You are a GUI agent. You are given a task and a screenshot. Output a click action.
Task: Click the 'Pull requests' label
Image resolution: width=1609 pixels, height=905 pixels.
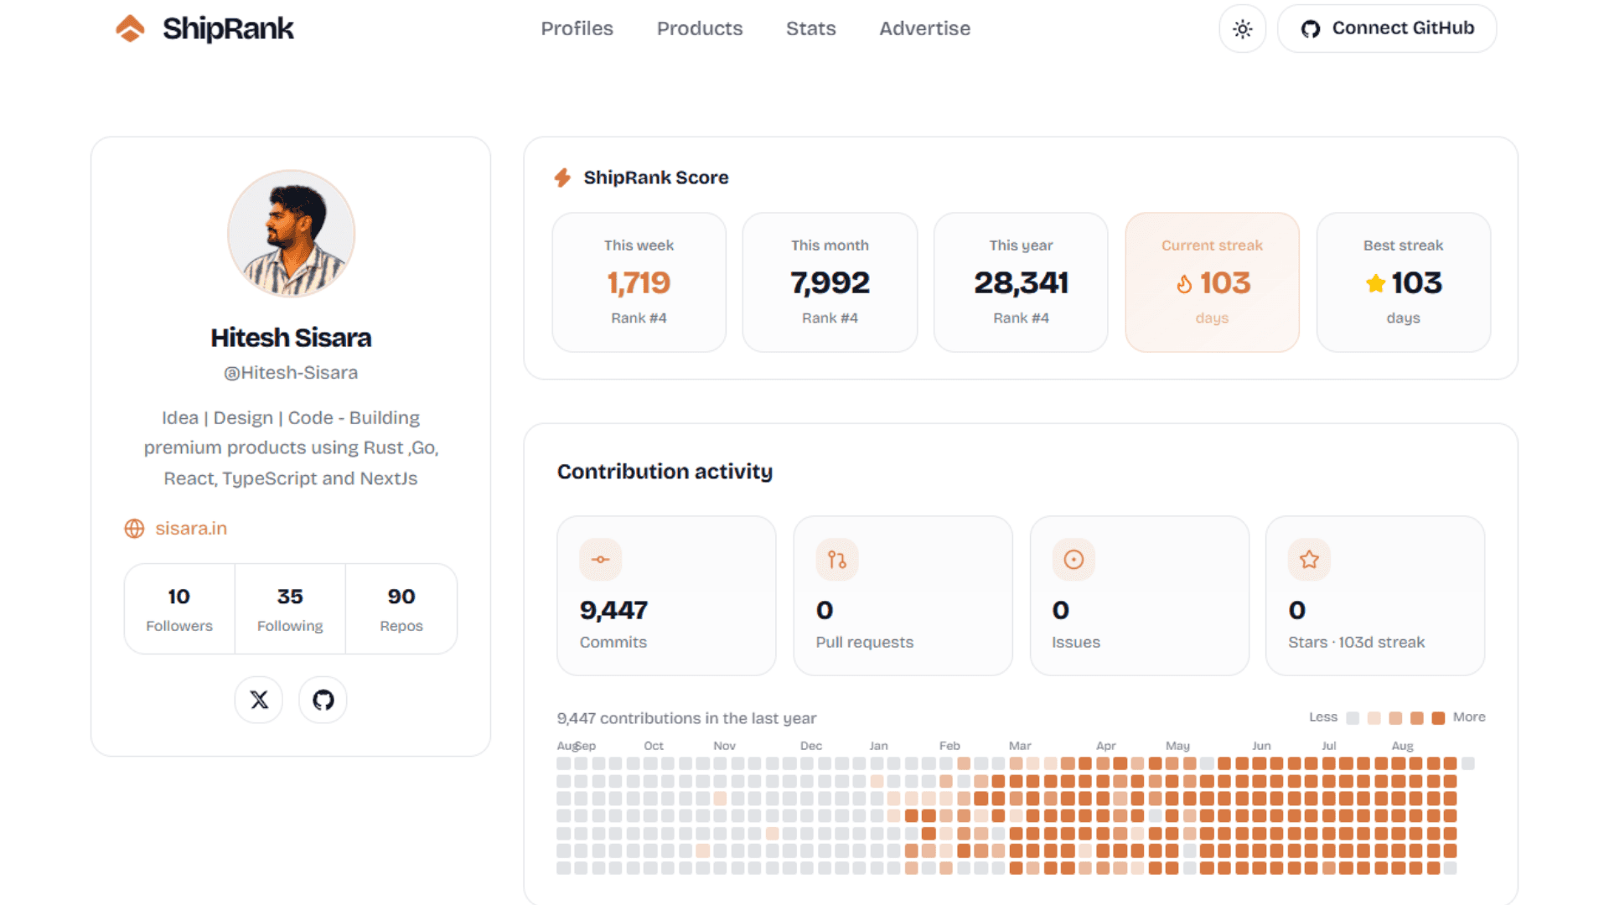[x=865, y=643]
